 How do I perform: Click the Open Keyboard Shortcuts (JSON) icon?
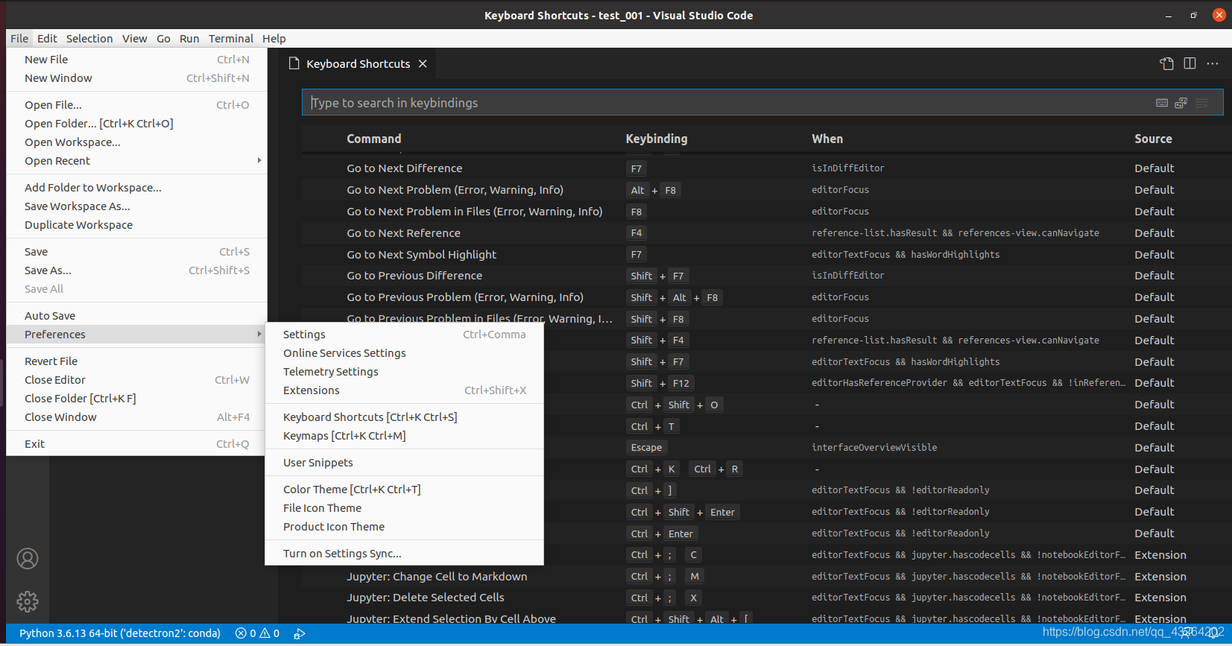tap(1166, 64)
